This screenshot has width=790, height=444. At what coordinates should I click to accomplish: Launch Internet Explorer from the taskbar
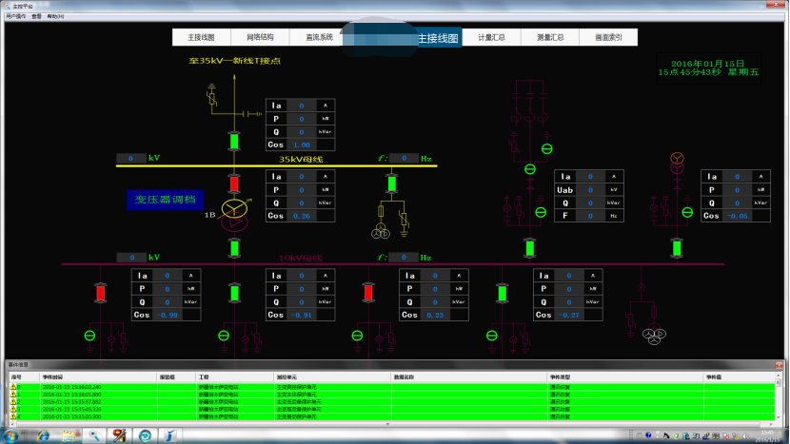[x=44, y=435]
